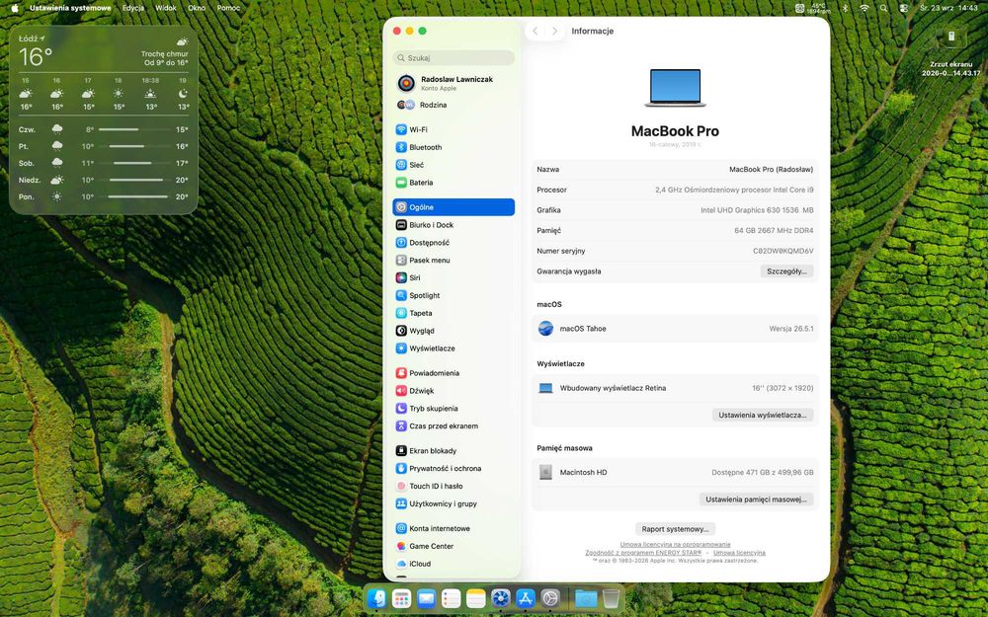Open Wygląd appearance settings

[453, 331]
